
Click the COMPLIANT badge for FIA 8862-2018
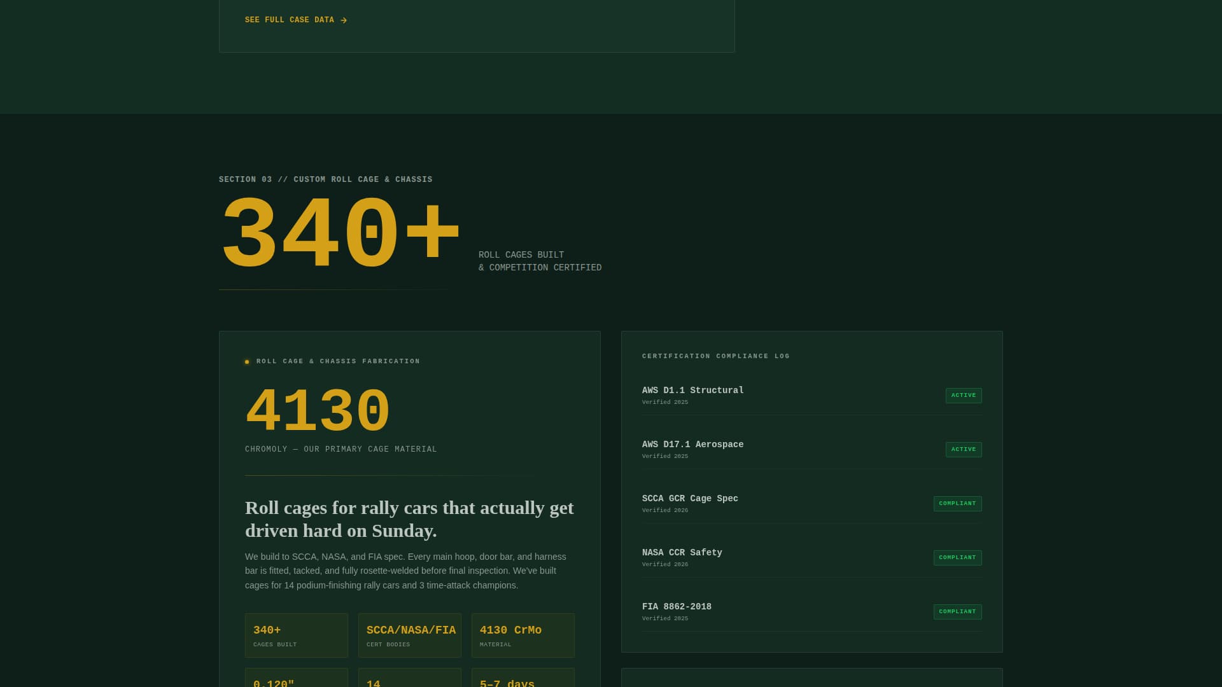(x=957, y=611)
